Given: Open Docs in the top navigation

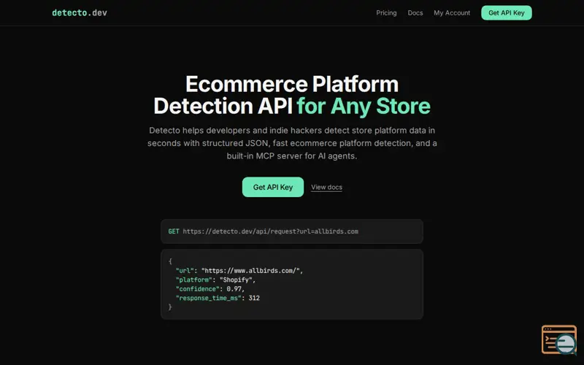Looking at the screenshot, I should (x=415, y=12).
